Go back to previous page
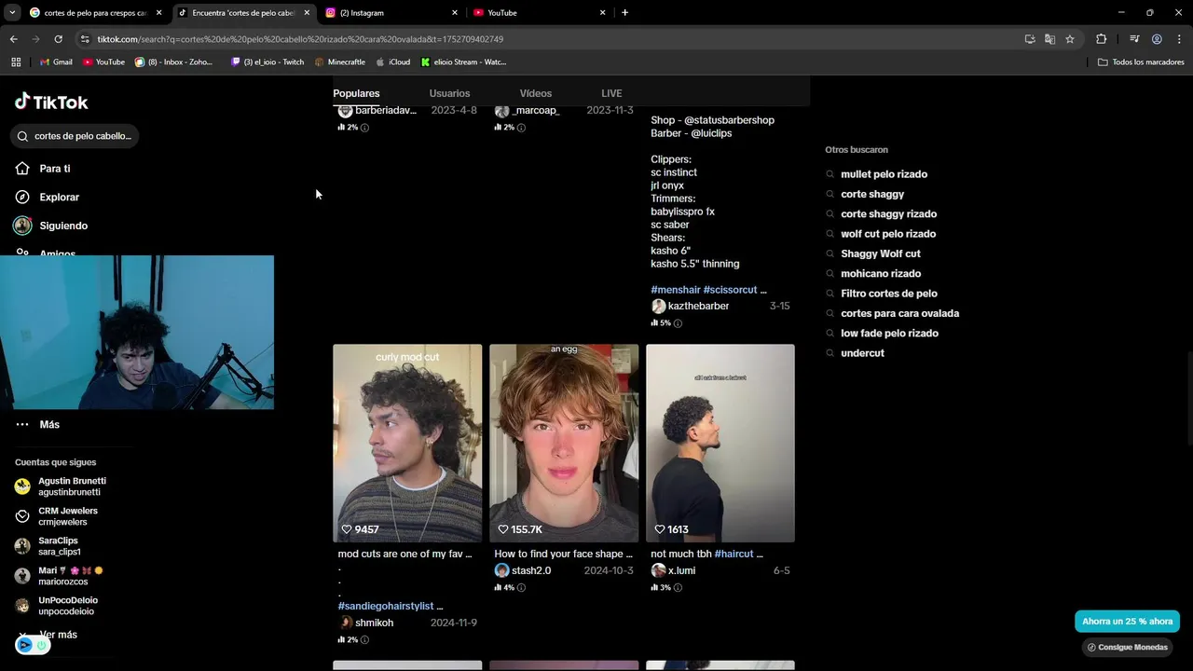Image resolution: width=1193 pixels, height=671 pixels. pos(13,39)
